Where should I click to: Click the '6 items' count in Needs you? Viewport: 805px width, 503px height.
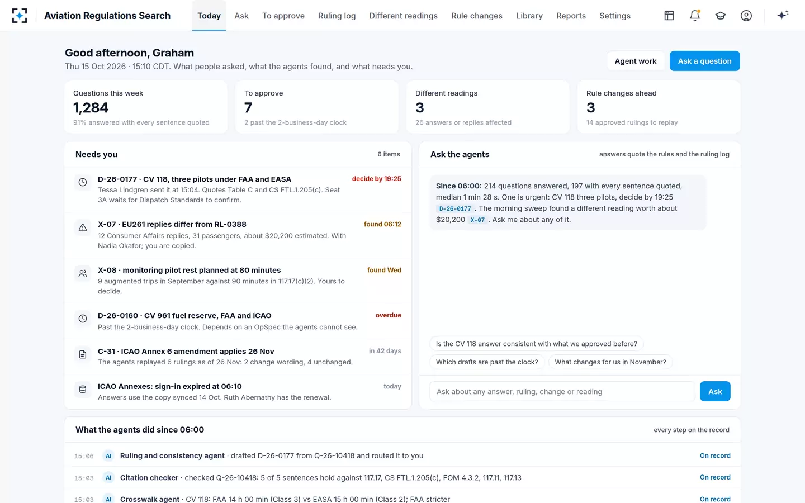389,154
